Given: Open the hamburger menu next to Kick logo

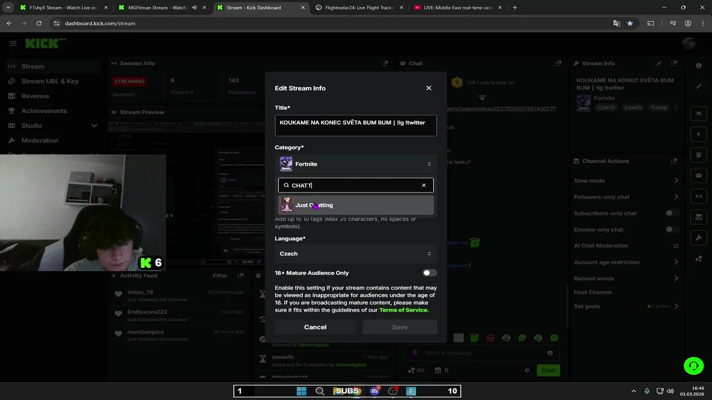Looking at the screenshot, I should [x=13, y=43].
